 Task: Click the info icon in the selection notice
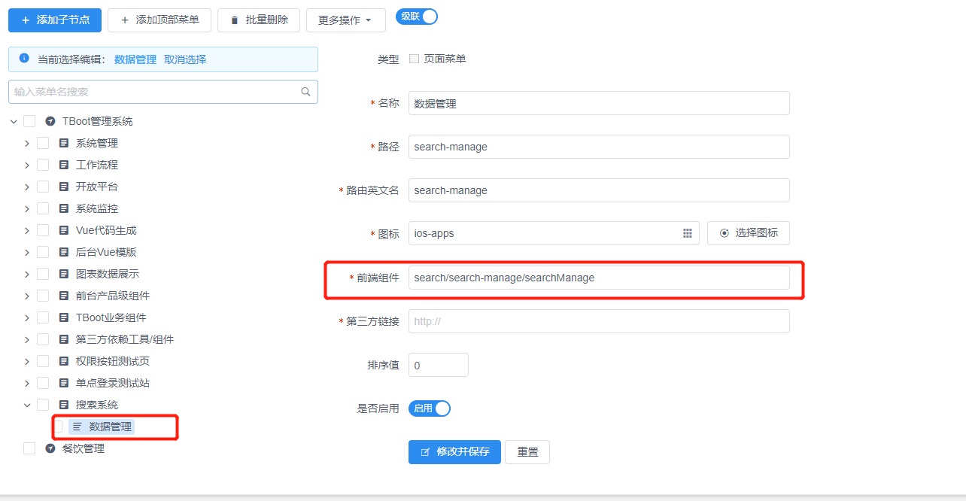[x=24, y=58]
